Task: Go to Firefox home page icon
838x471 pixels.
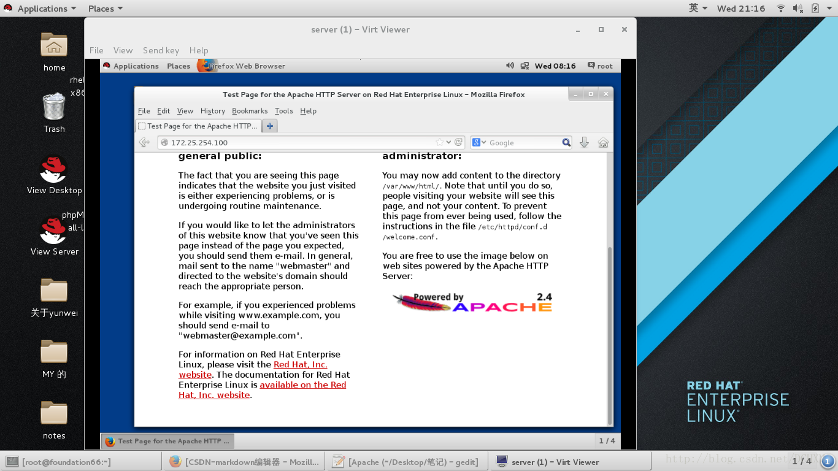Action: click(603, 142)
